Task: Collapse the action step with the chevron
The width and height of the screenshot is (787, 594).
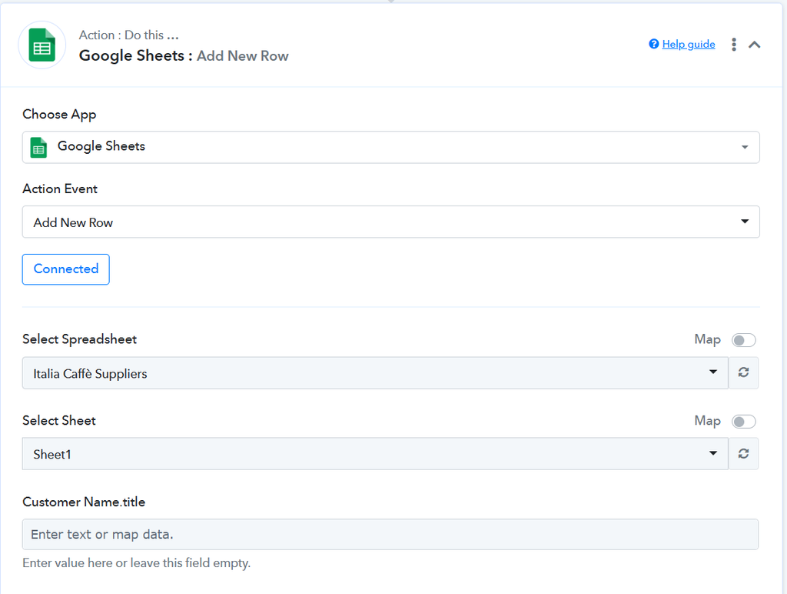Action: (755, 45)
